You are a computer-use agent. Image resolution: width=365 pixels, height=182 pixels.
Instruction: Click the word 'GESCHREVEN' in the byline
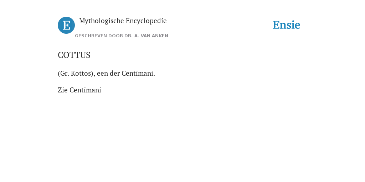click(x=91, y=36)
